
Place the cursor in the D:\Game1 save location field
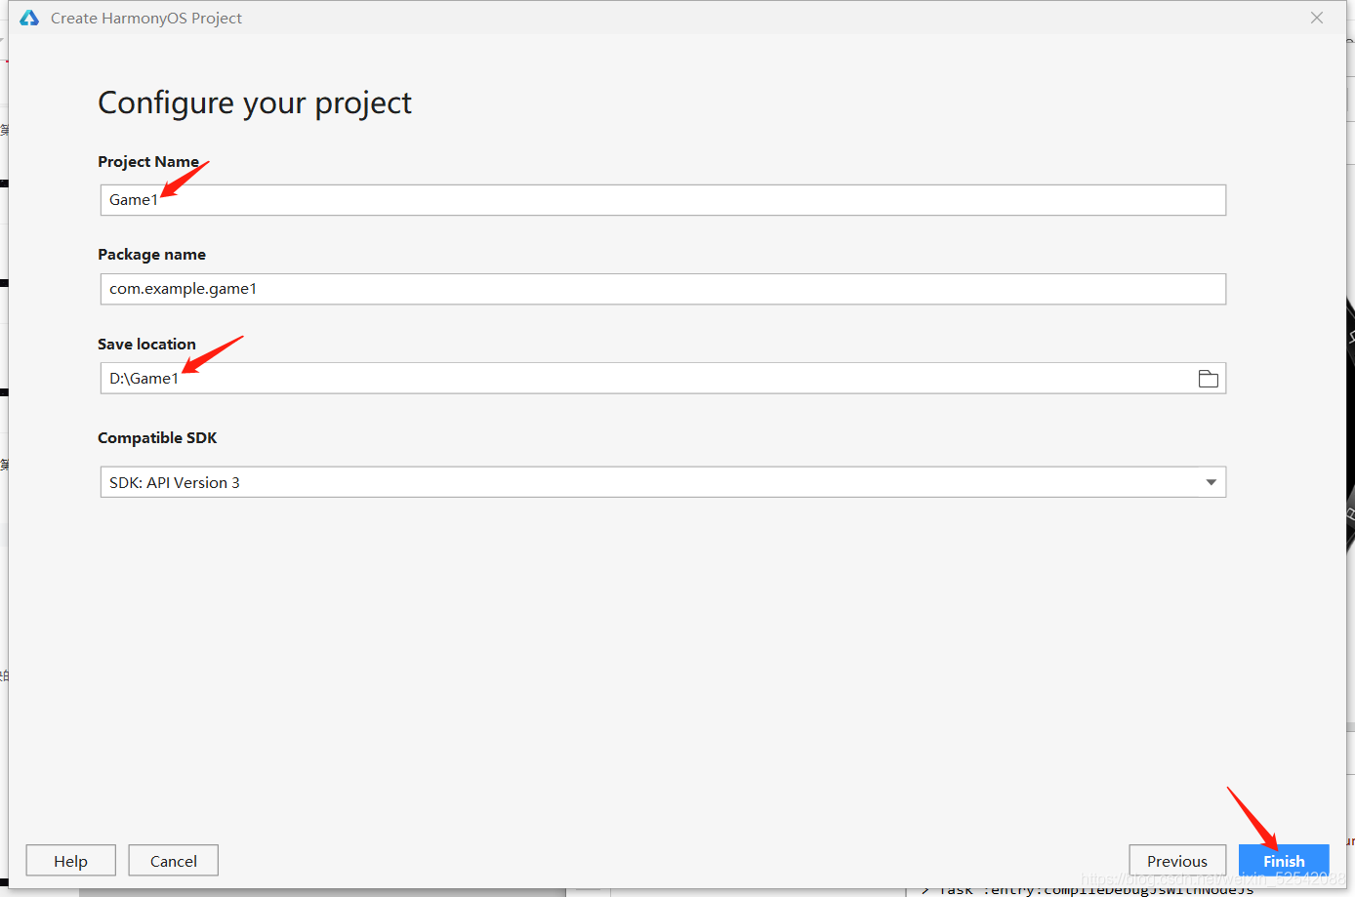tap(644, 379)
